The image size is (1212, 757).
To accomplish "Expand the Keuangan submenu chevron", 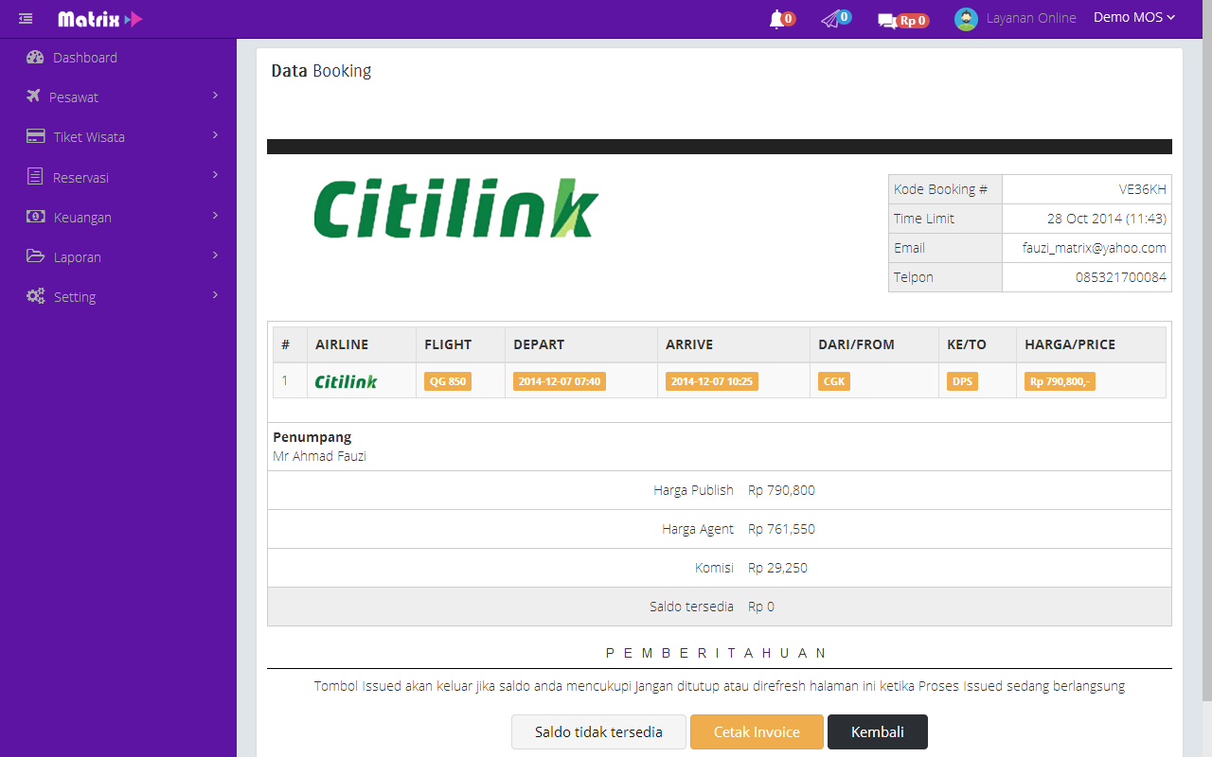I will pos(215,215).
